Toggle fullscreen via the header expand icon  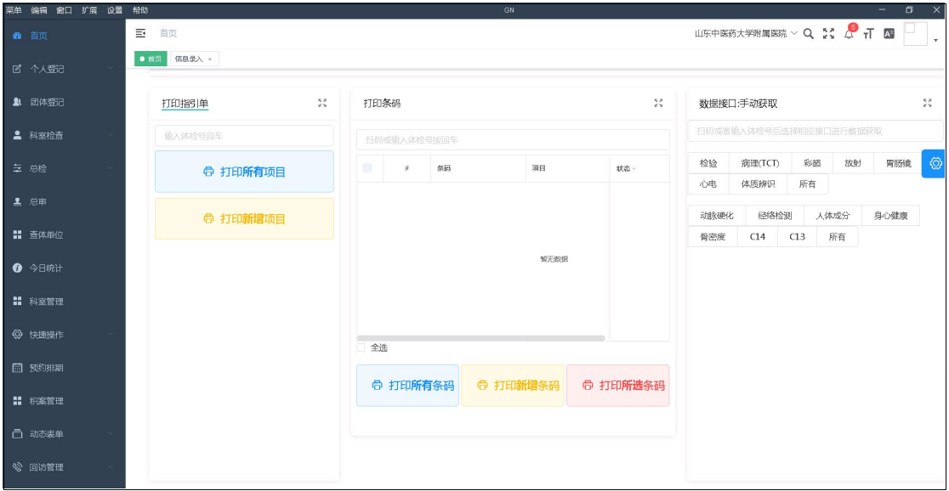[x=828, y=34]
